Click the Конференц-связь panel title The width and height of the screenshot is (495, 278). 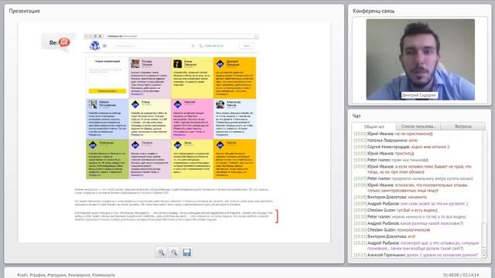point(374,11)
